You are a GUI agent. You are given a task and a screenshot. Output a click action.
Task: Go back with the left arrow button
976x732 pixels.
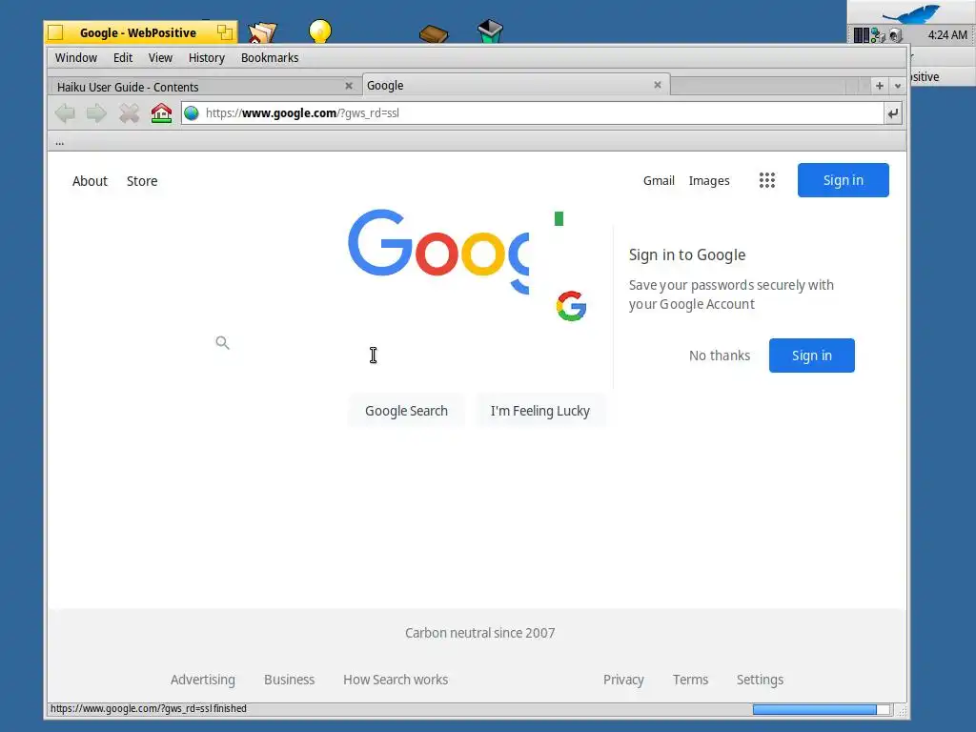point(65,113)
